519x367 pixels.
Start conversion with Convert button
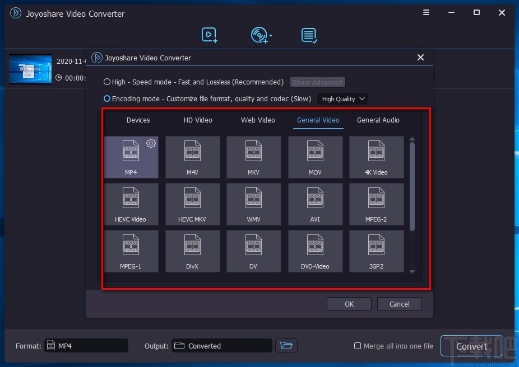pos(472,346)
